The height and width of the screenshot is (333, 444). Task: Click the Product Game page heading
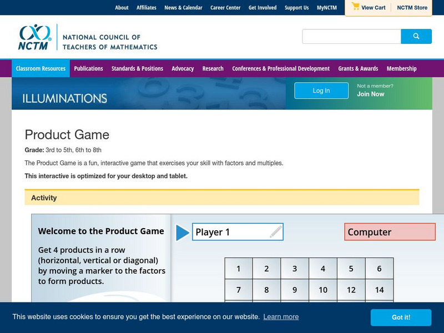coord(67,135)
